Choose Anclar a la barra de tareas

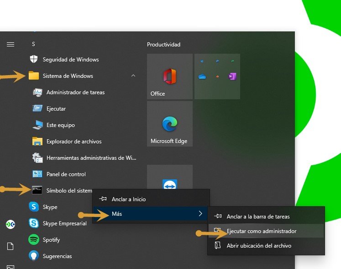[x=266, y=217]
